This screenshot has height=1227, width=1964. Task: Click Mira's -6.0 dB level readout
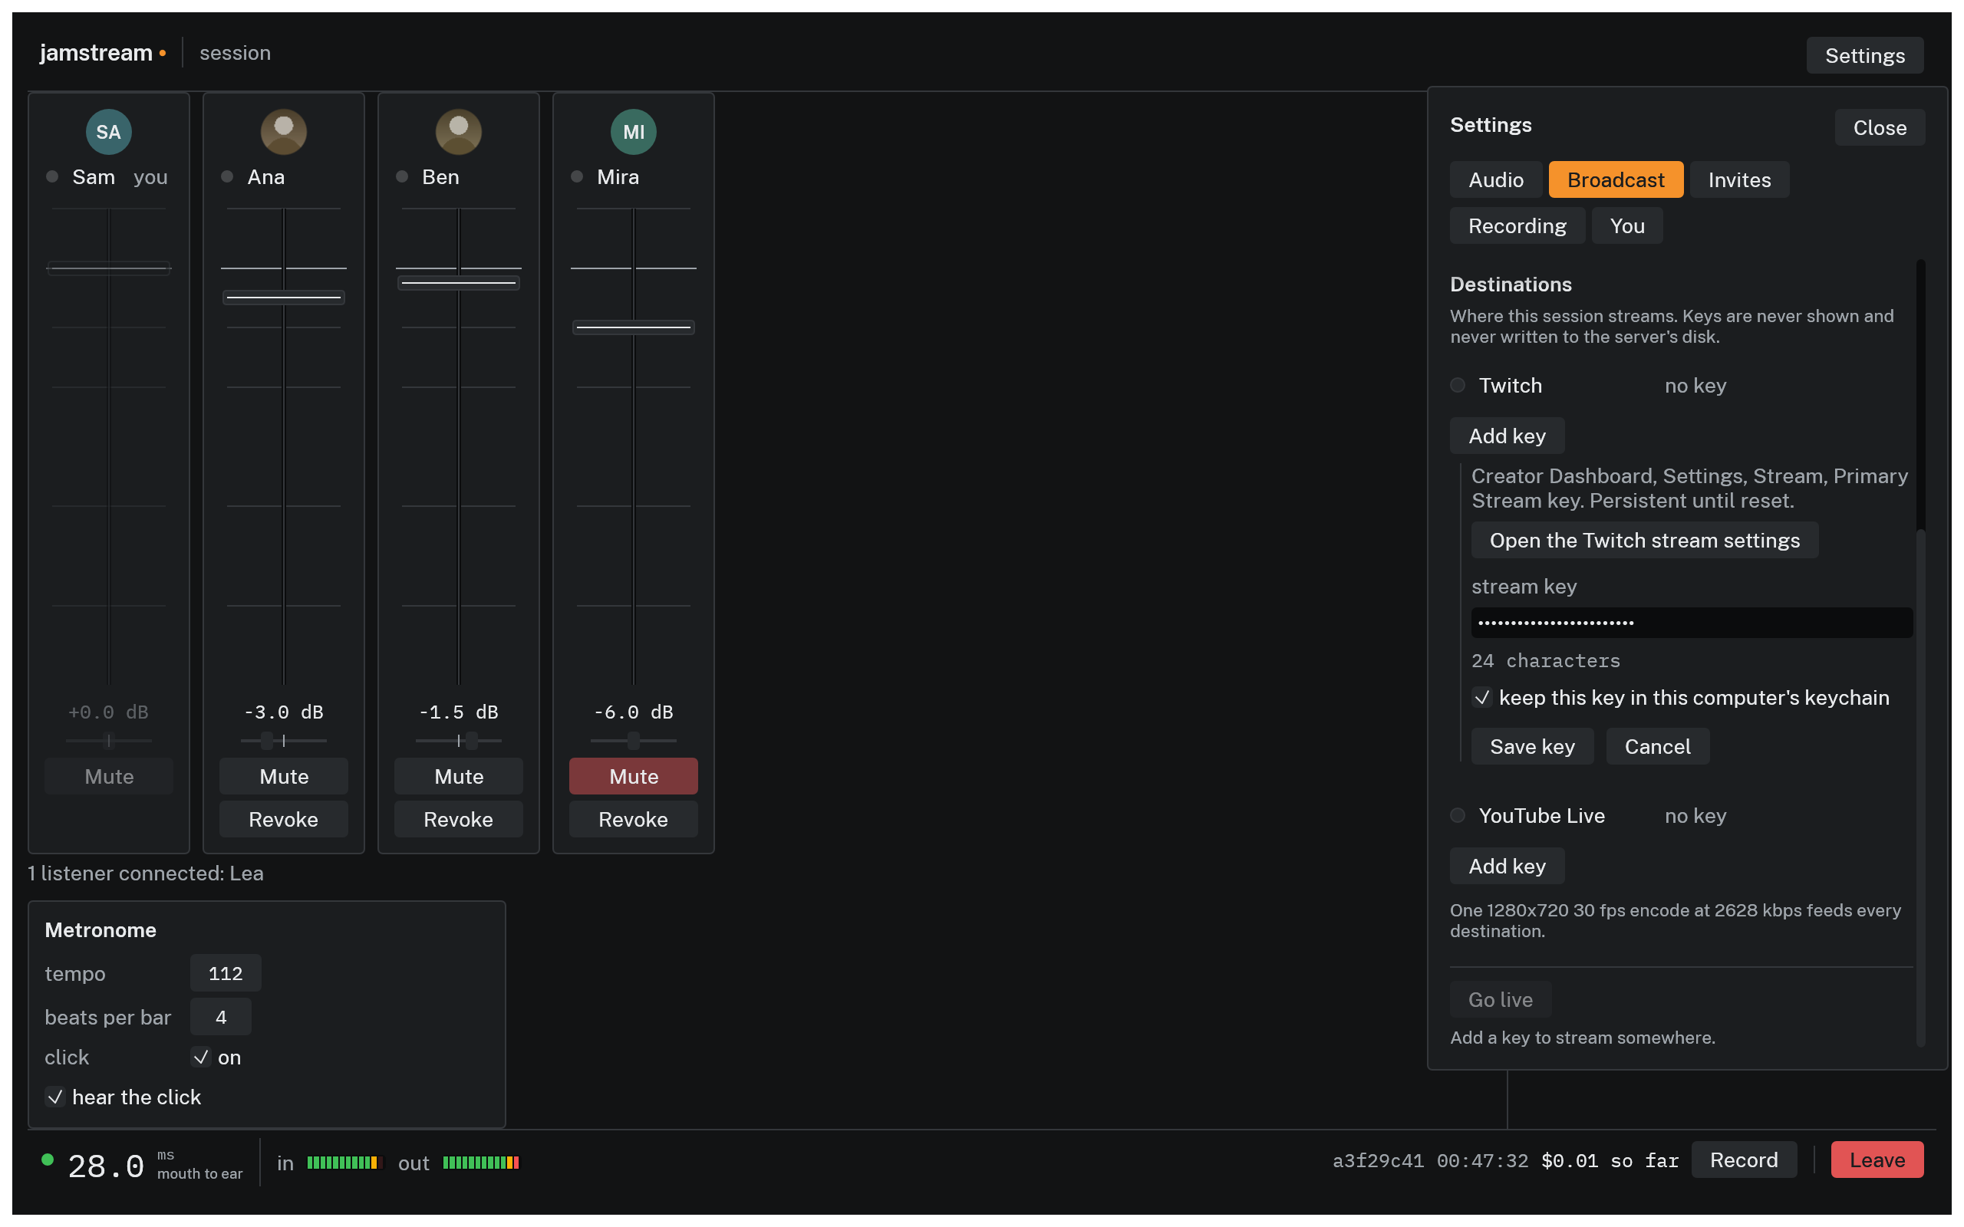click(x=633, y=712)
